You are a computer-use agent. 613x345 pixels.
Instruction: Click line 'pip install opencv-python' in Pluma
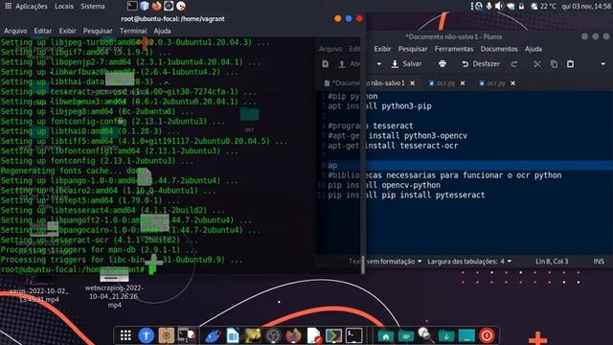click(x=384, y=185)
